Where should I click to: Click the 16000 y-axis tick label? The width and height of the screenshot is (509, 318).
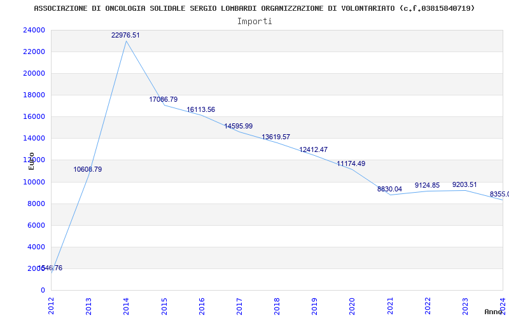34,117
